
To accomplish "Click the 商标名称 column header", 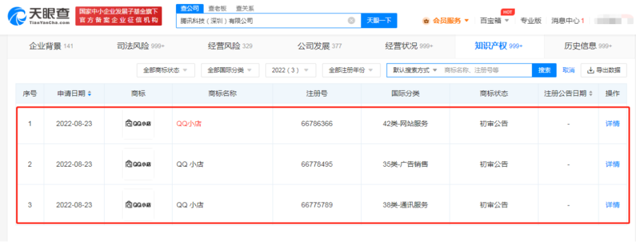I will 222,94.
